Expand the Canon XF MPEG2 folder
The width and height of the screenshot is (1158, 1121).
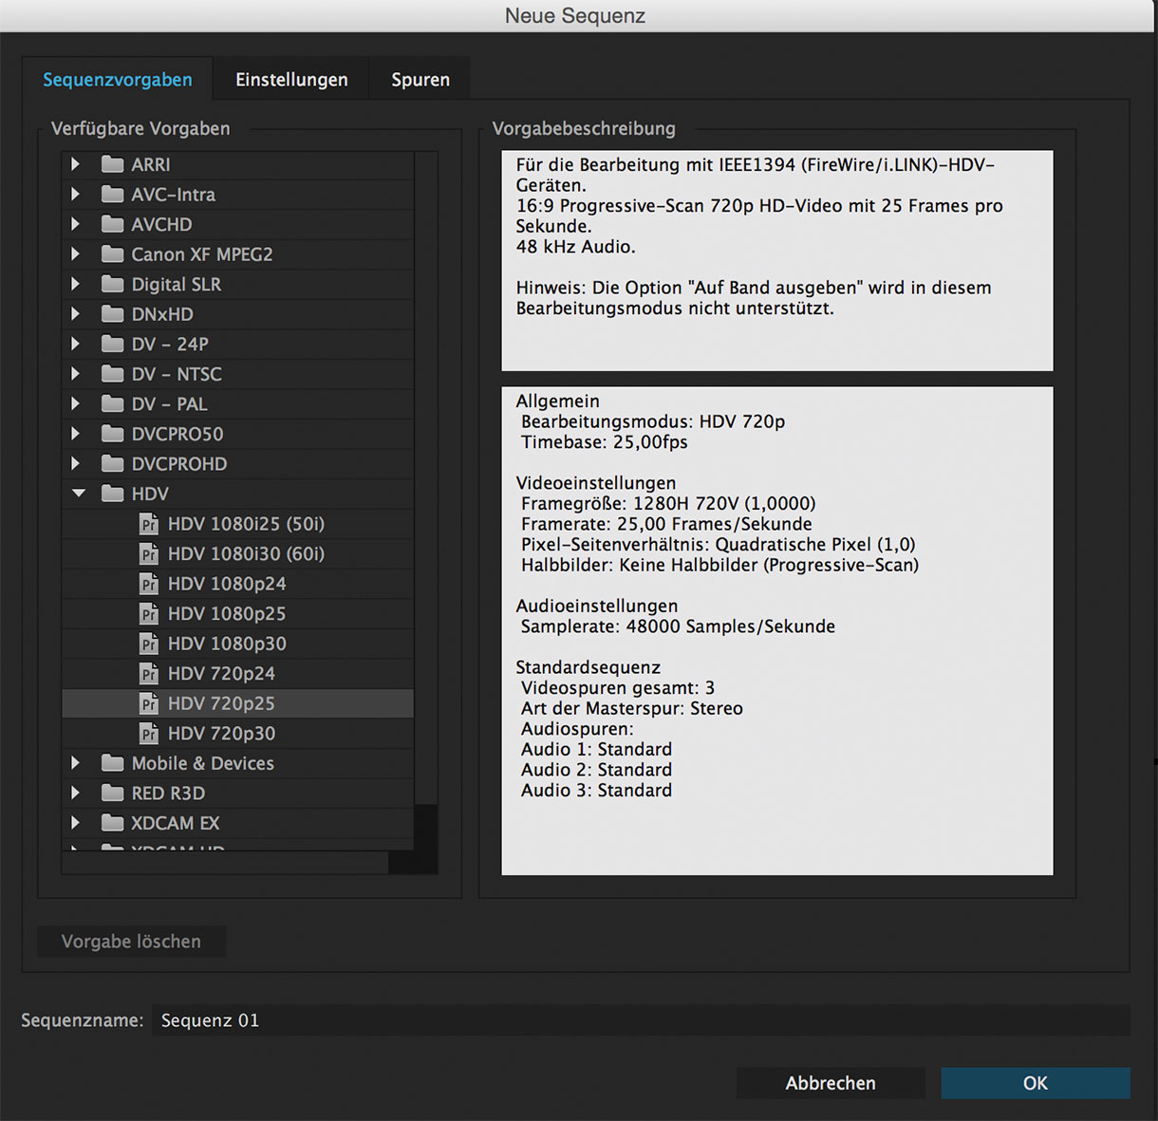(76, 254)
